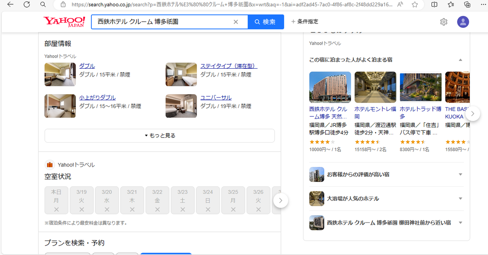The image size is (488, 255).
Task: Add this page to favorites via the star icon
Action: click(414, 5)
